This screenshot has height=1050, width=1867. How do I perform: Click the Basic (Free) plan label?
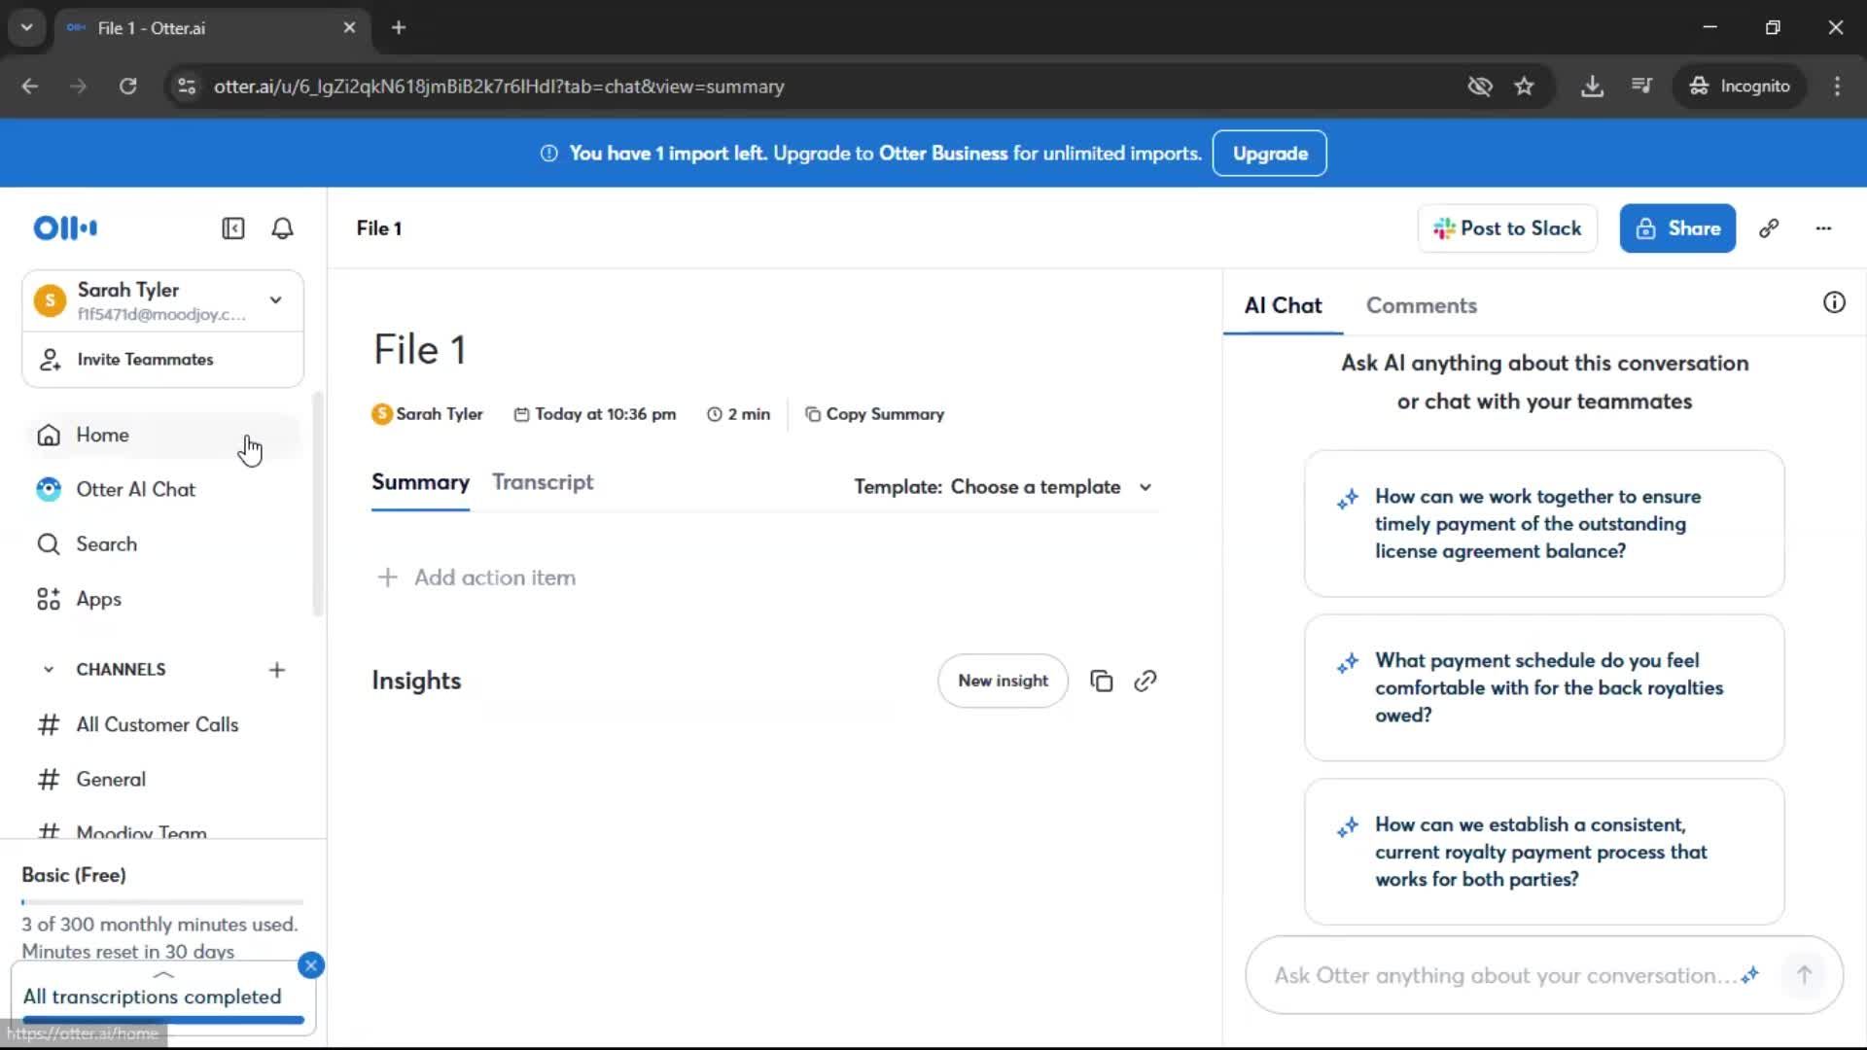(x=74, y=876)
